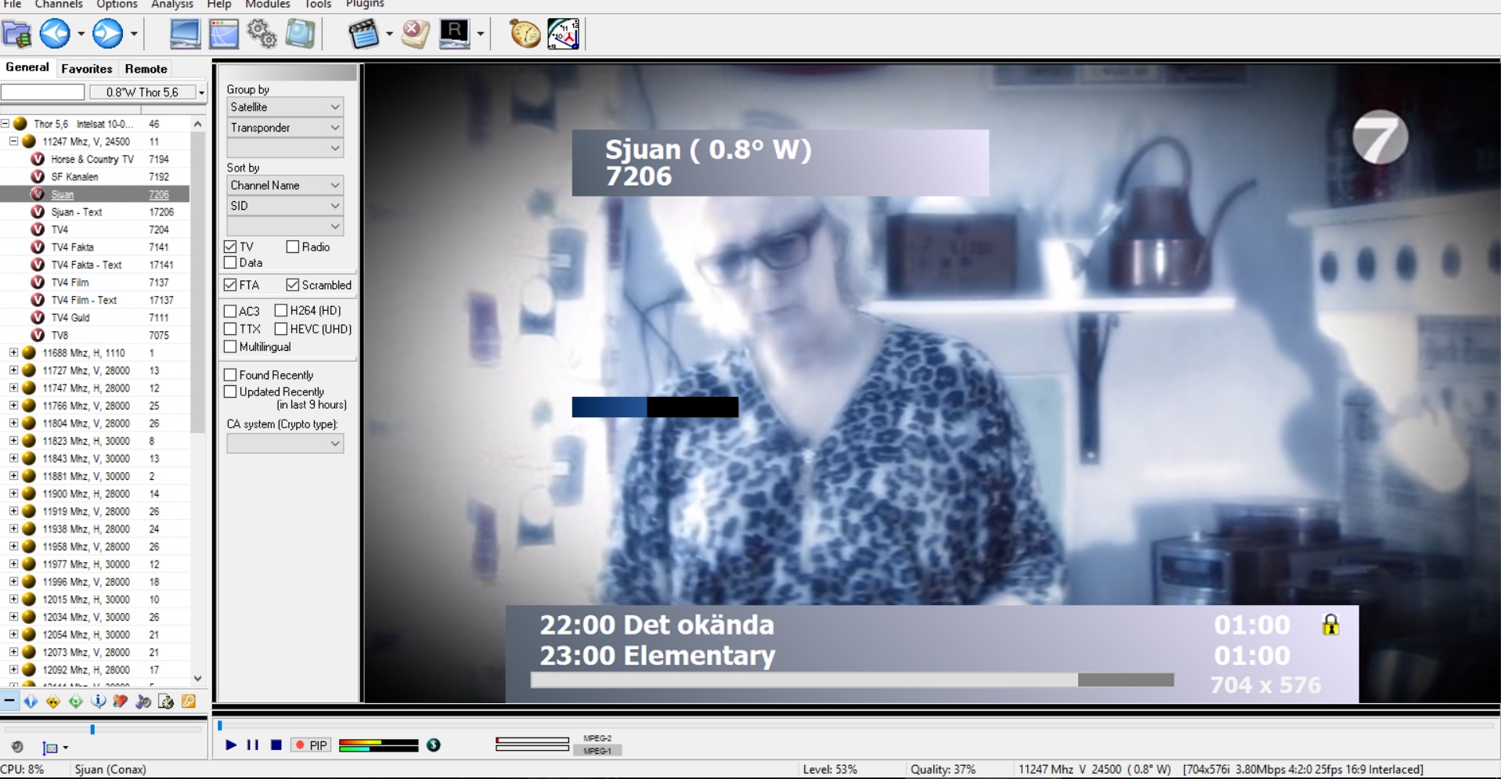Expand the 11688 Mhz, H, 1110 transponder
This screenshot has height=779, width=1501.
tap(13, 353)
